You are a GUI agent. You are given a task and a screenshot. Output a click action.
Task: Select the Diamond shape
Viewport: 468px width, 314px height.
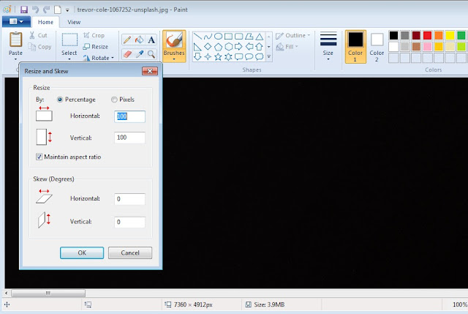(x=208, y=47)
